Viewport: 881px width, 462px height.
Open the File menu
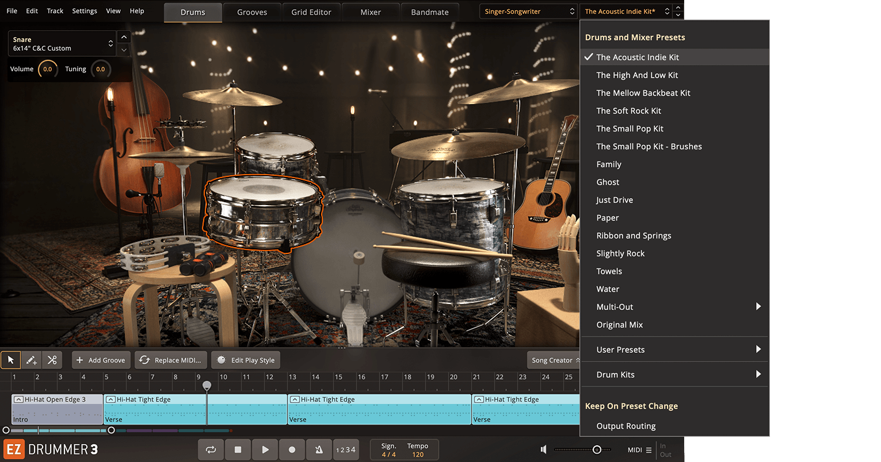[12, 11]
